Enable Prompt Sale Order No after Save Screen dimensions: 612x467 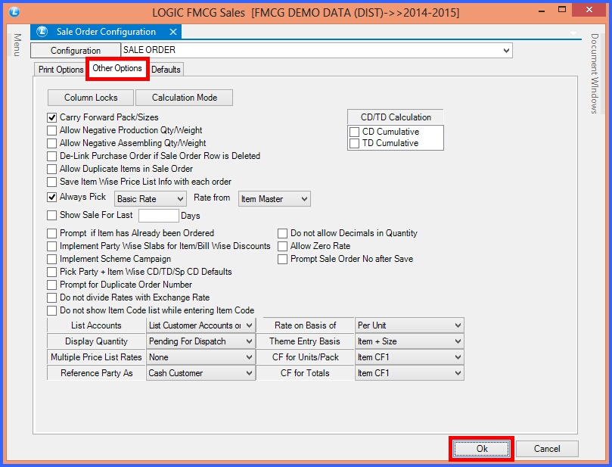pyautogui.click(x=282, y=259)
